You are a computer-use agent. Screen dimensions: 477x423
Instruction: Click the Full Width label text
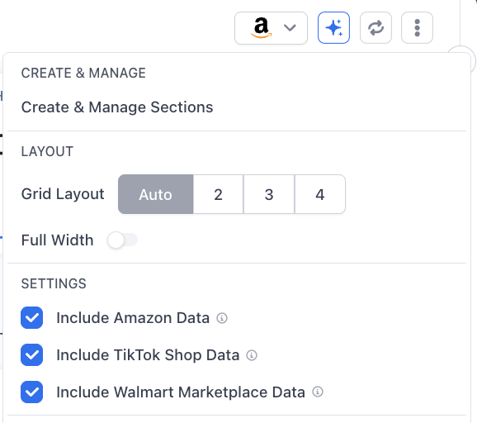(57, 240)
